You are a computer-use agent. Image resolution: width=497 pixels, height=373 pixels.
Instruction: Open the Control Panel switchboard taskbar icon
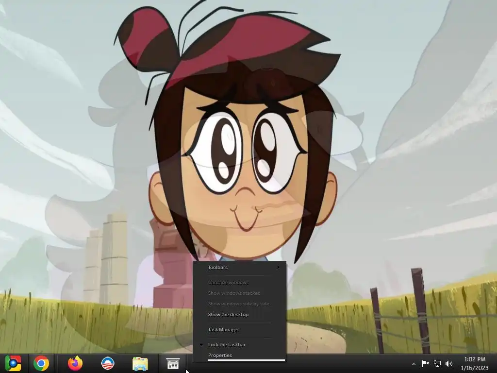pos(173,364)
